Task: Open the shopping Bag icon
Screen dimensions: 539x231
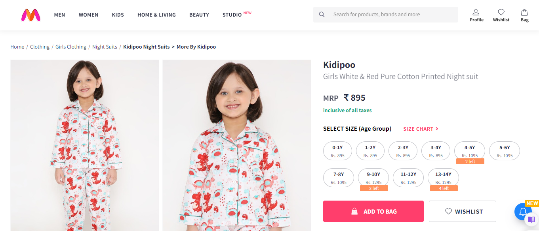Action: click(x=524, y=12)
